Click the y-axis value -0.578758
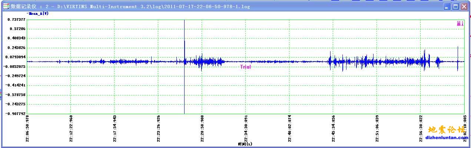This screenshot has height=148, width=471. [x=16, y=95]
